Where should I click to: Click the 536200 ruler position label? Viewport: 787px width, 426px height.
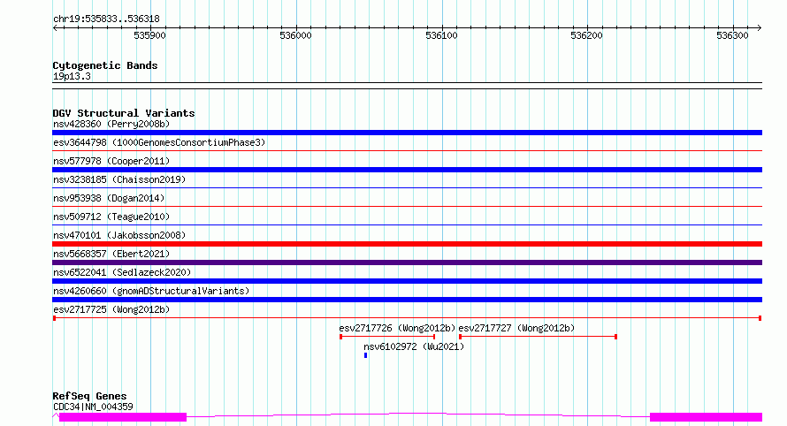coord(587,35)
